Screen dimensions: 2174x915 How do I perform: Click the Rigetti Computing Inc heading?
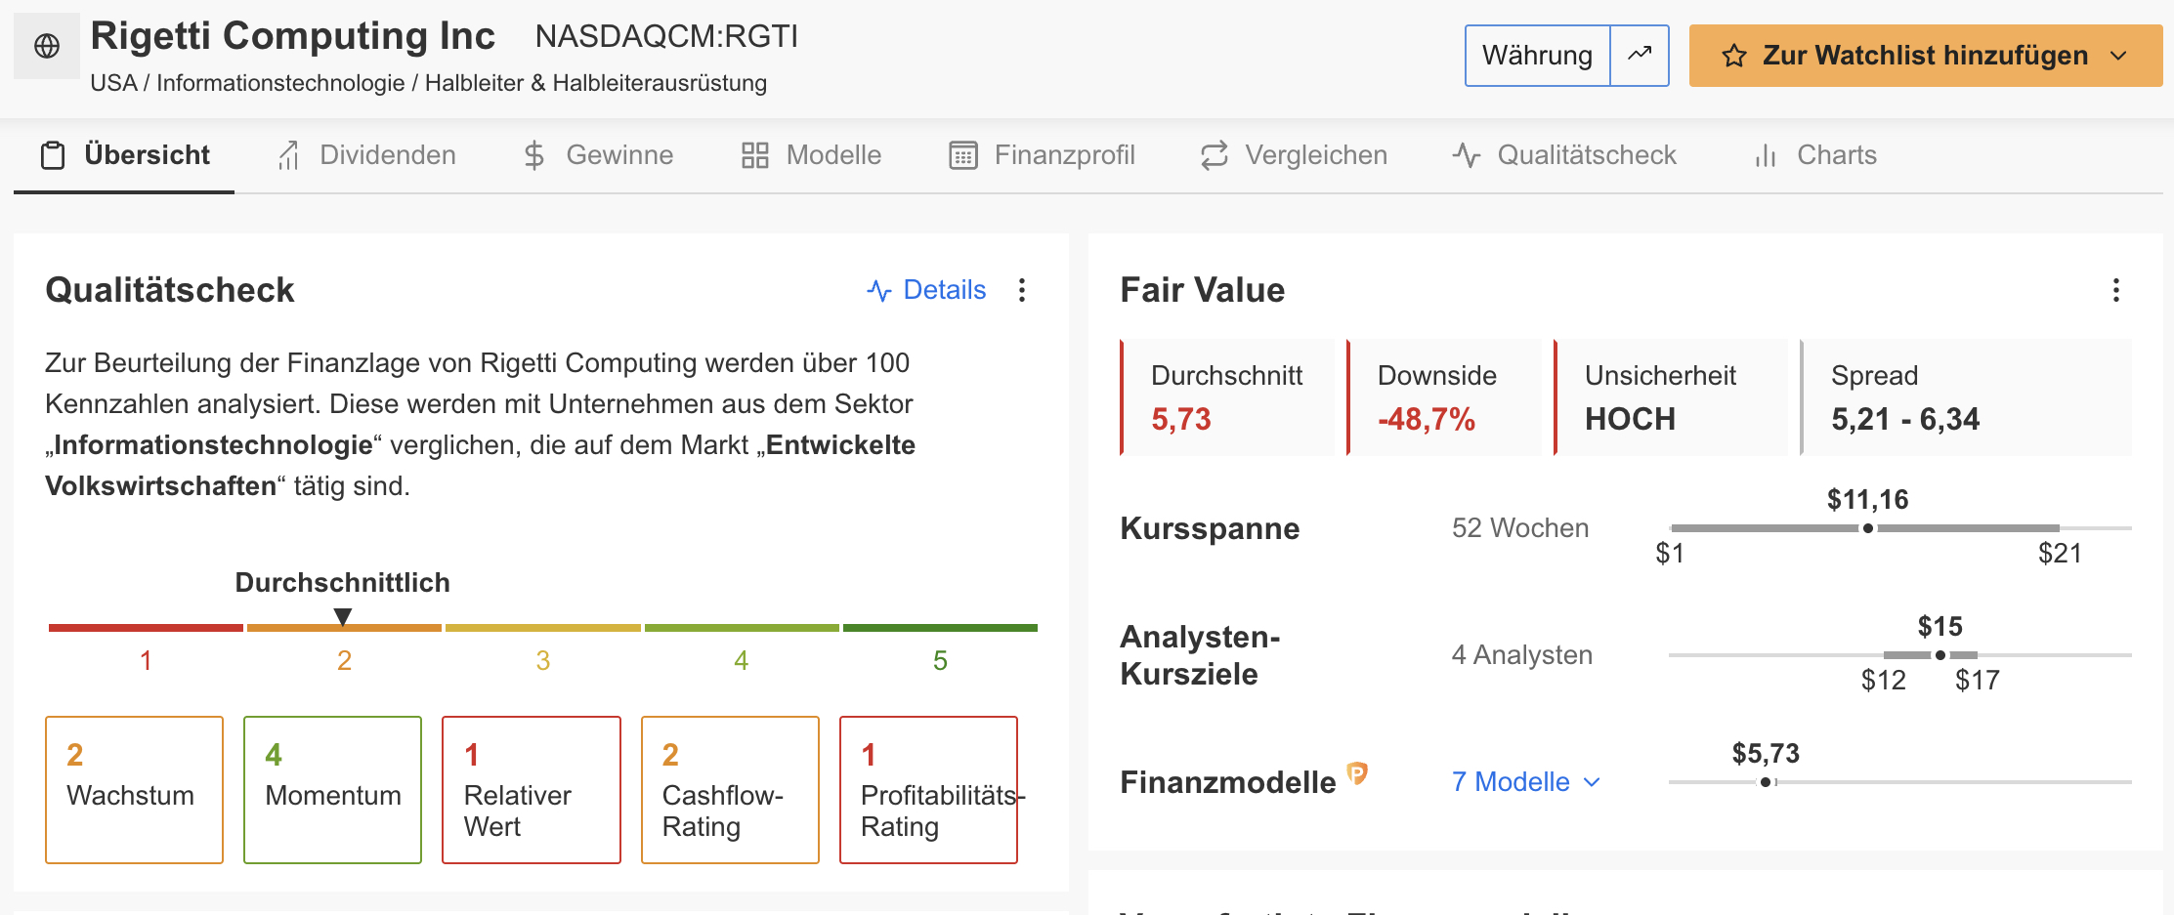pyautogui.click(x=292, y=36)
